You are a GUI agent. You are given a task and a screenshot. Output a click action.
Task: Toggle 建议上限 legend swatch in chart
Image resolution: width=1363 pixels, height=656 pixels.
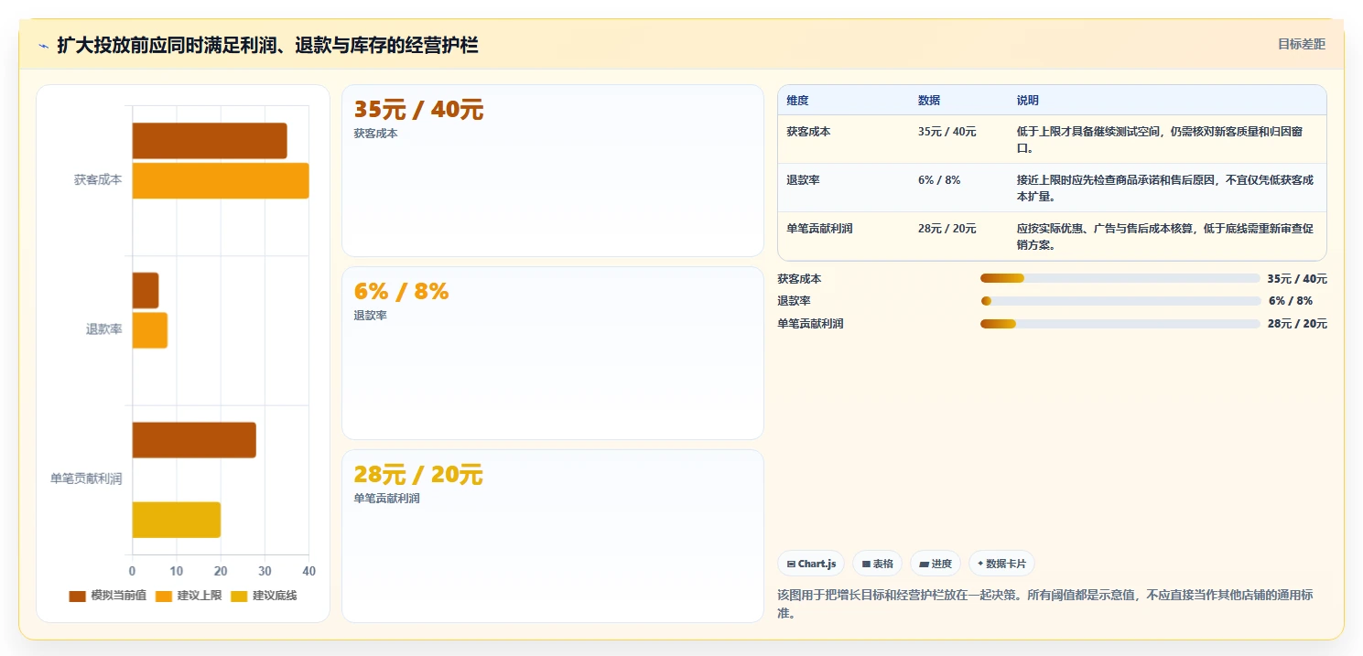pyautogui.click(x=164, y=596)
